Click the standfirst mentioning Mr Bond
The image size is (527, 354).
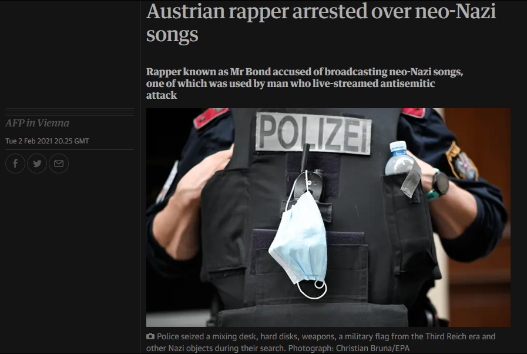[x=304, y=84]
